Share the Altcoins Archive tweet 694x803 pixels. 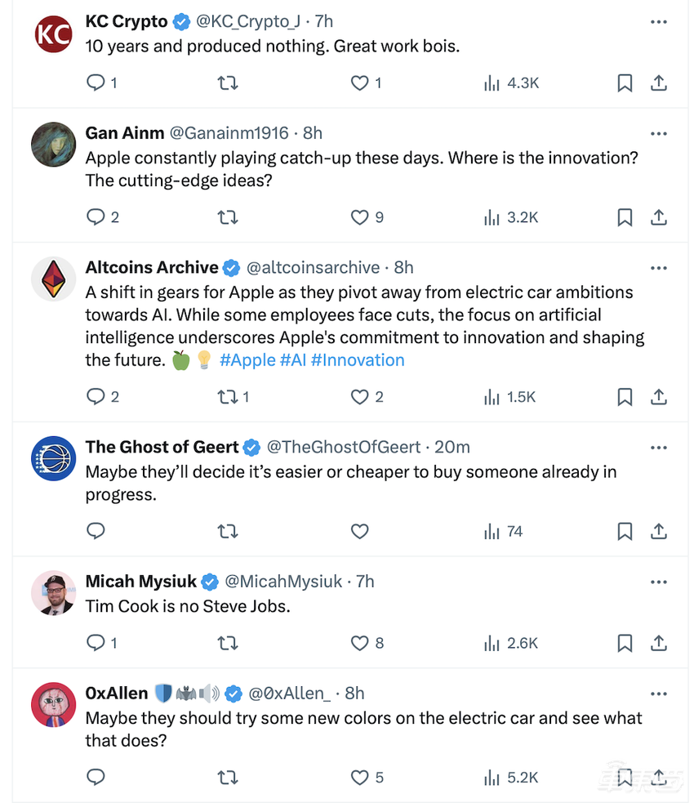tap(659, 397)
